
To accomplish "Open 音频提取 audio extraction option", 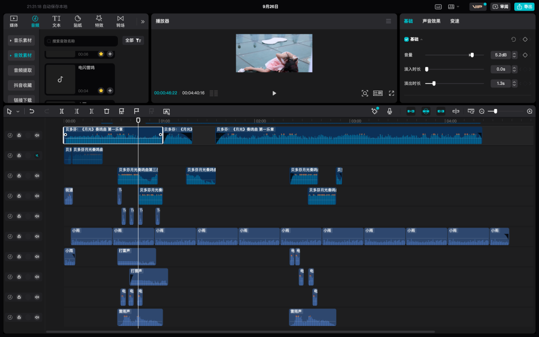I will pos(22,70).
